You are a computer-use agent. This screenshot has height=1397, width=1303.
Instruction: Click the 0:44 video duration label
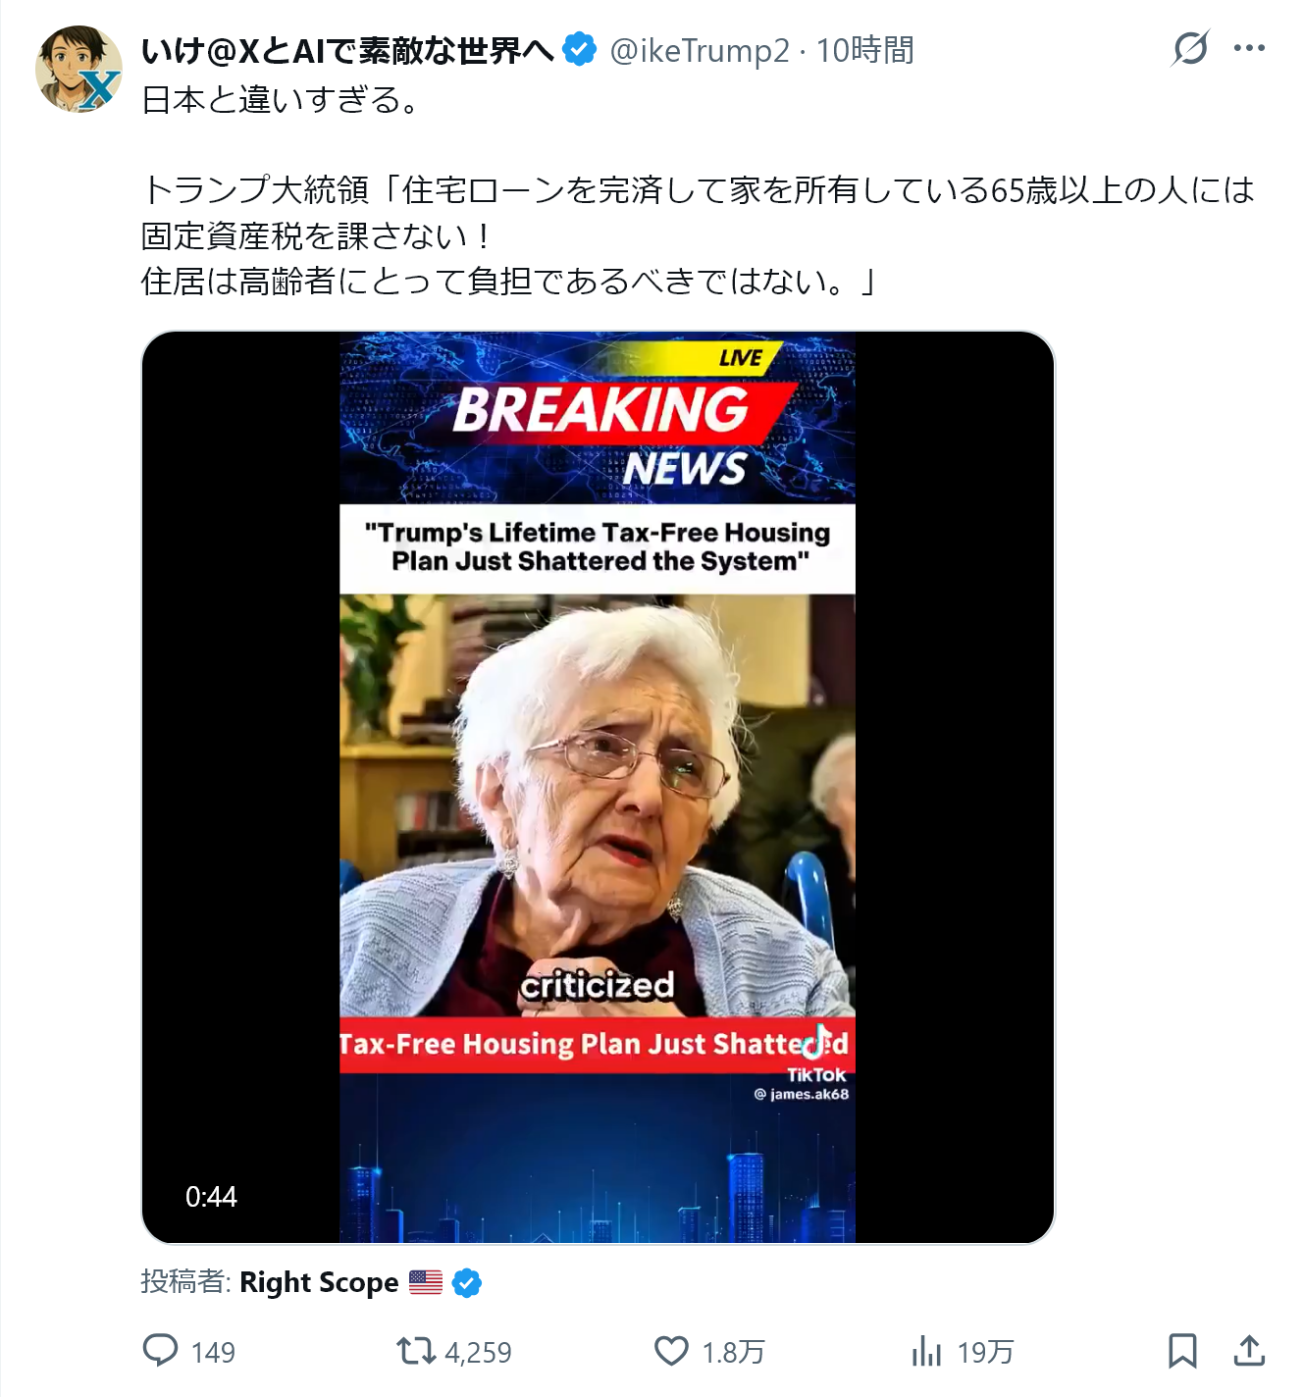(211, 1197)
